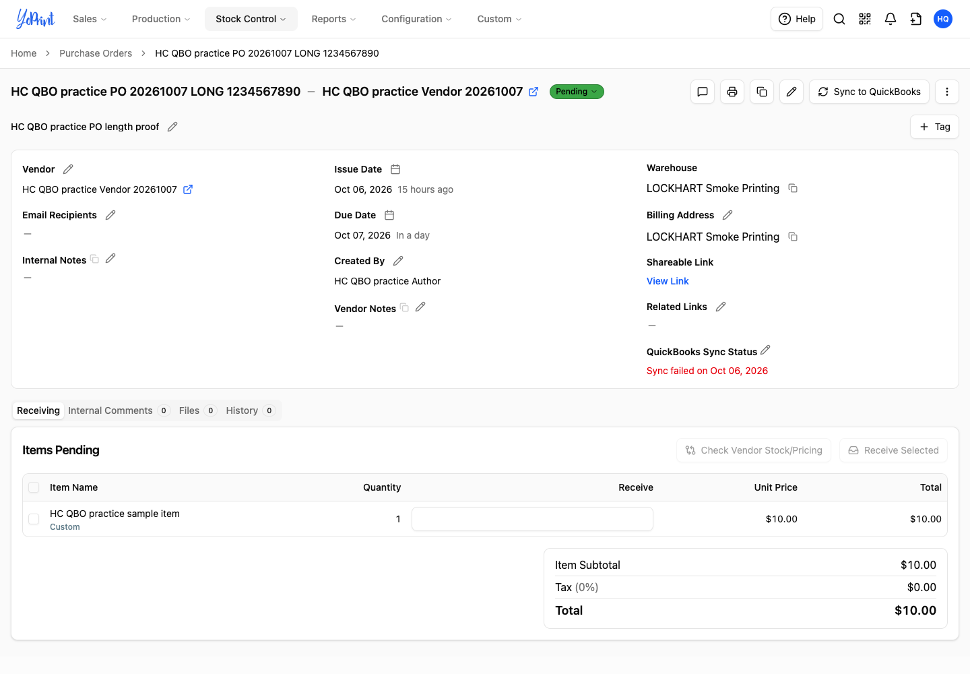Open the comments speech bubble icon
Viewport: 970px width, 674px height.
(x=703, y=92)
